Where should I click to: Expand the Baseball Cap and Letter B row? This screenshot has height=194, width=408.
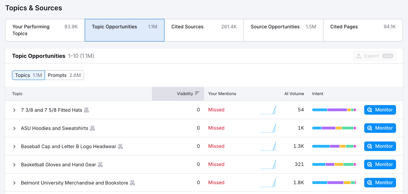(14, 146)
